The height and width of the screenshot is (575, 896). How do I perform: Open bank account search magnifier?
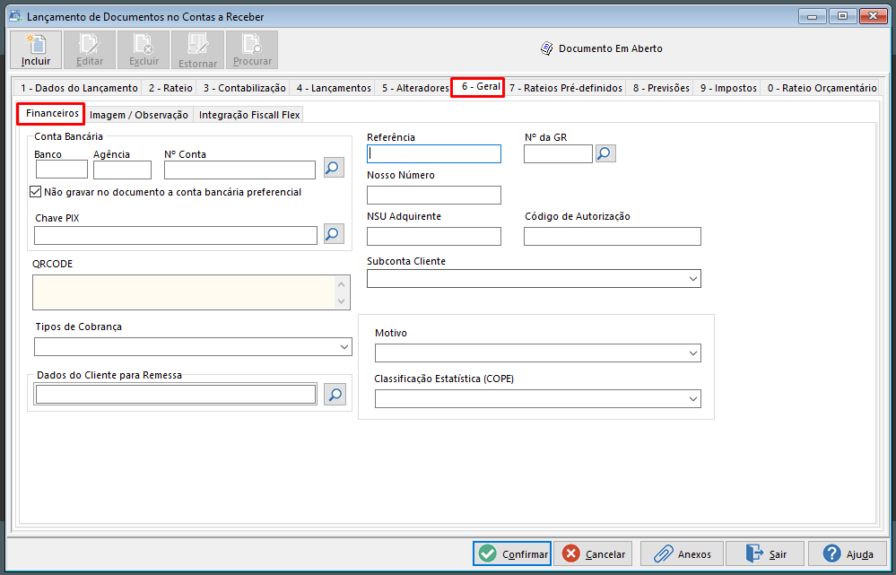(334, 168)
